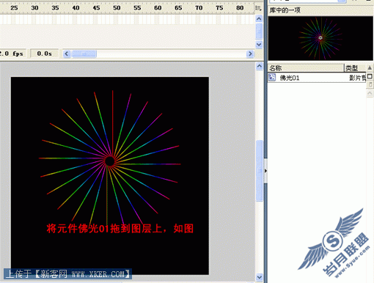Switch library to wide view
This screenshot has height=283, width=374.
[370, 77]
